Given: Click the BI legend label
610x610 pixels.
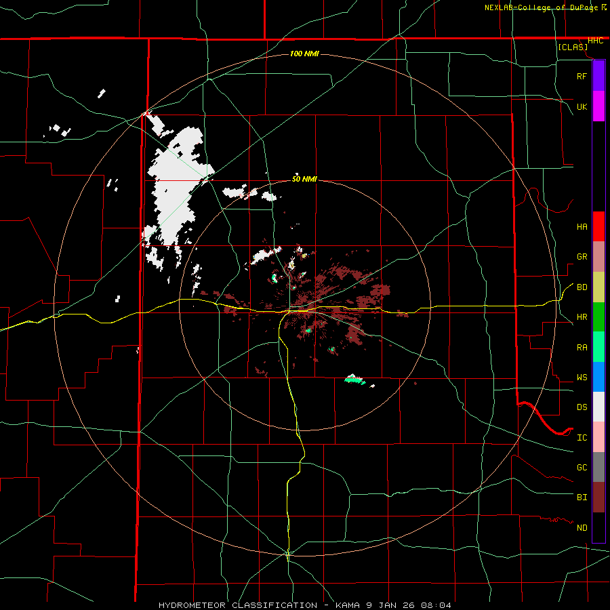Looking at the screenshot, I should 582,497.
